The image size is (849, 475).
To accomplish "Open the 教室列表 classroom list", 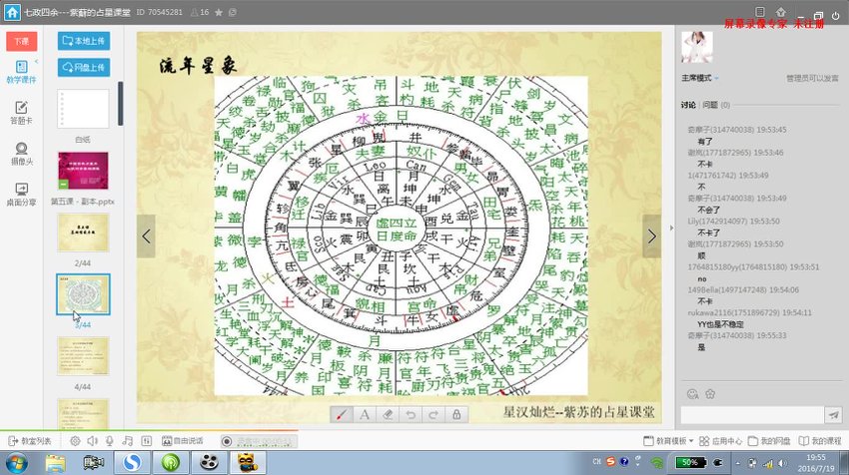I will [30, 441].
